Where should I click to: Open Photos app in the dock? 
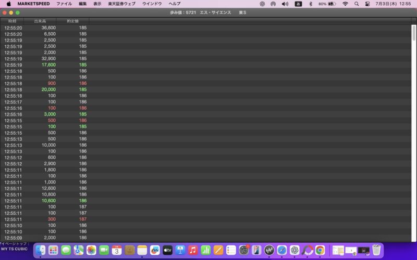tap(91, 250)
